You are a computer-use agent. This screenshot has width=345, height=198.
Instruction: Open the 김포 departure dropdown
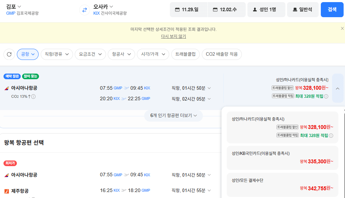pyautogui.click(x=13, y=7)
